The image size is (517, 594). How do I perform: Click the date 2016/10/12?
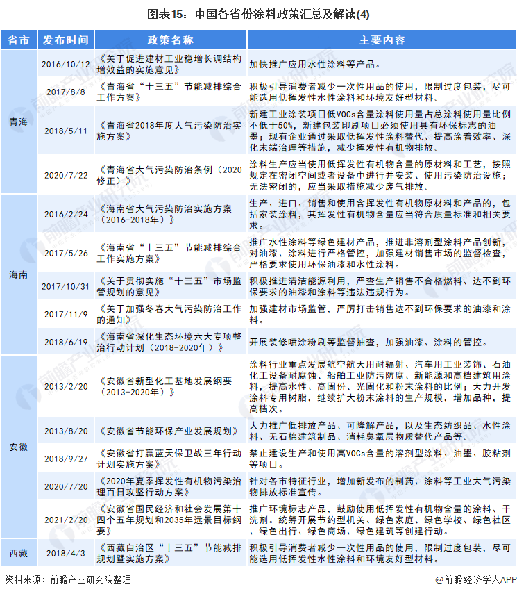pyautogui.click(x=66, y=64)
